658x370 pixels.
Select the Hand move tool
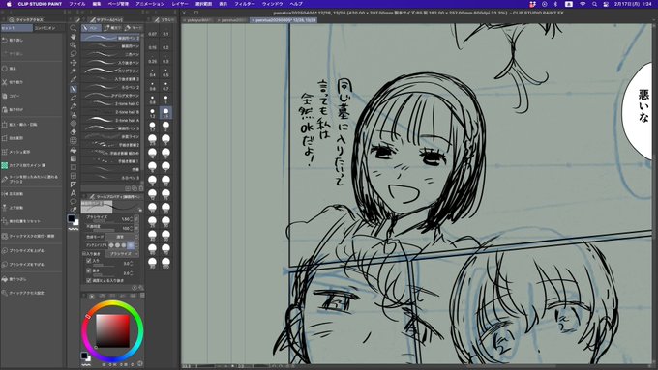(74, 37)
